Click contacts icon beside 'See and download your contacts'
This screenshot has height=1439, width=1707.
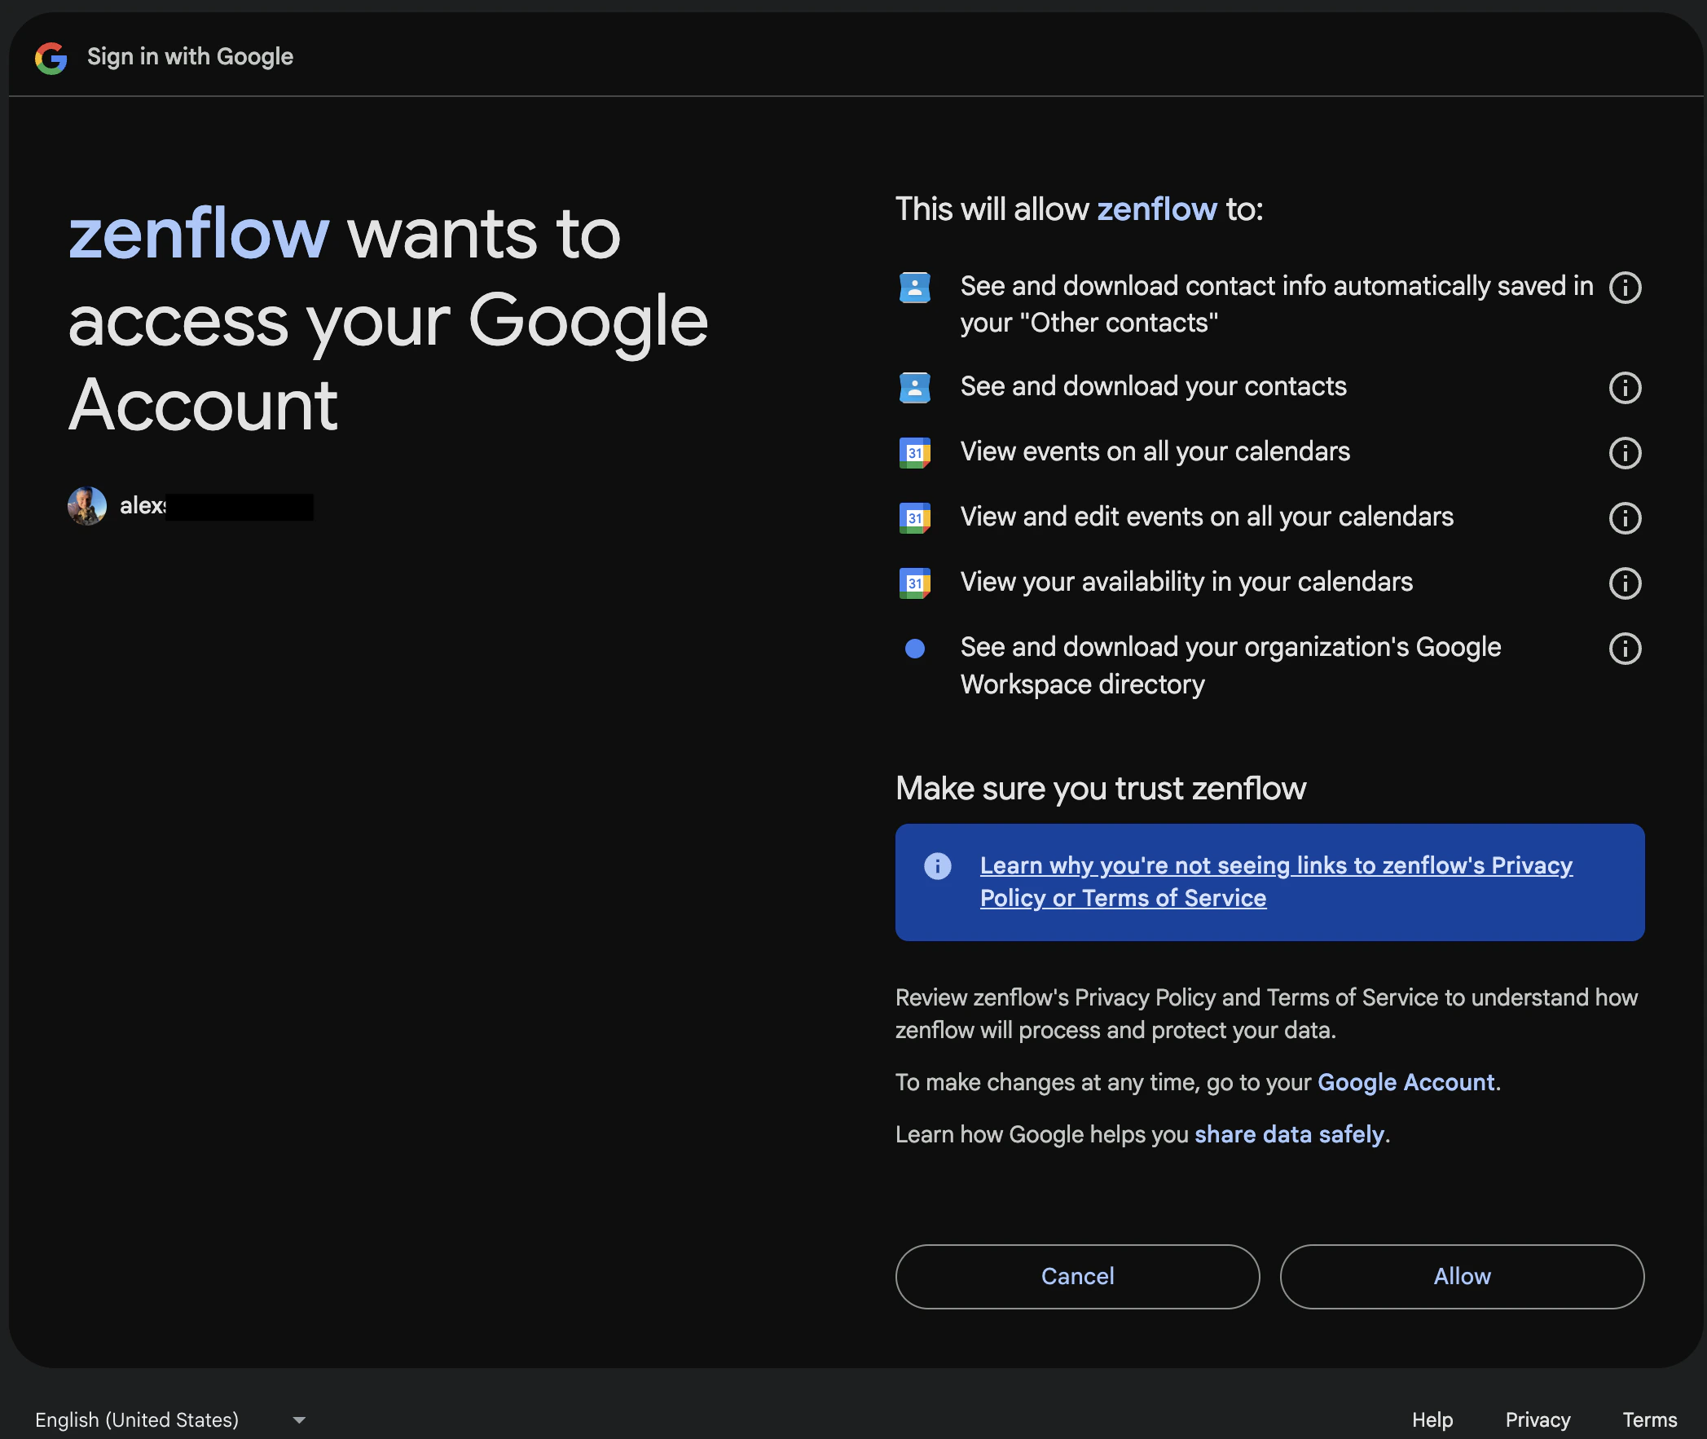point(914,388)
